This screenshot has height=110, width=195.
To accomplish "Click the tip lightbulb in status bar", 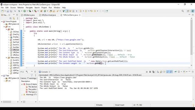I will 193,105.
